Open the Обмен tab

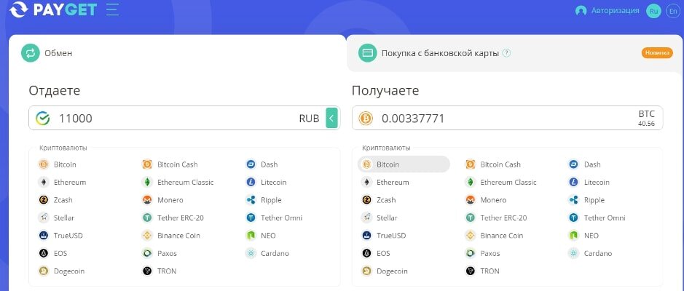(x=177, y=53)
